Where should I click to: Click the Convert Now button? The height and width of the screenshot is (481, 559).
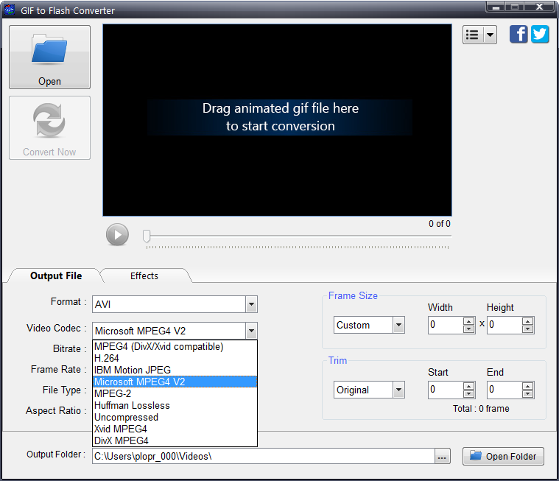coord(49,127)
